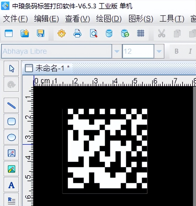
Task: Open the 工具(T) menu
Action: tap(172, 19)
